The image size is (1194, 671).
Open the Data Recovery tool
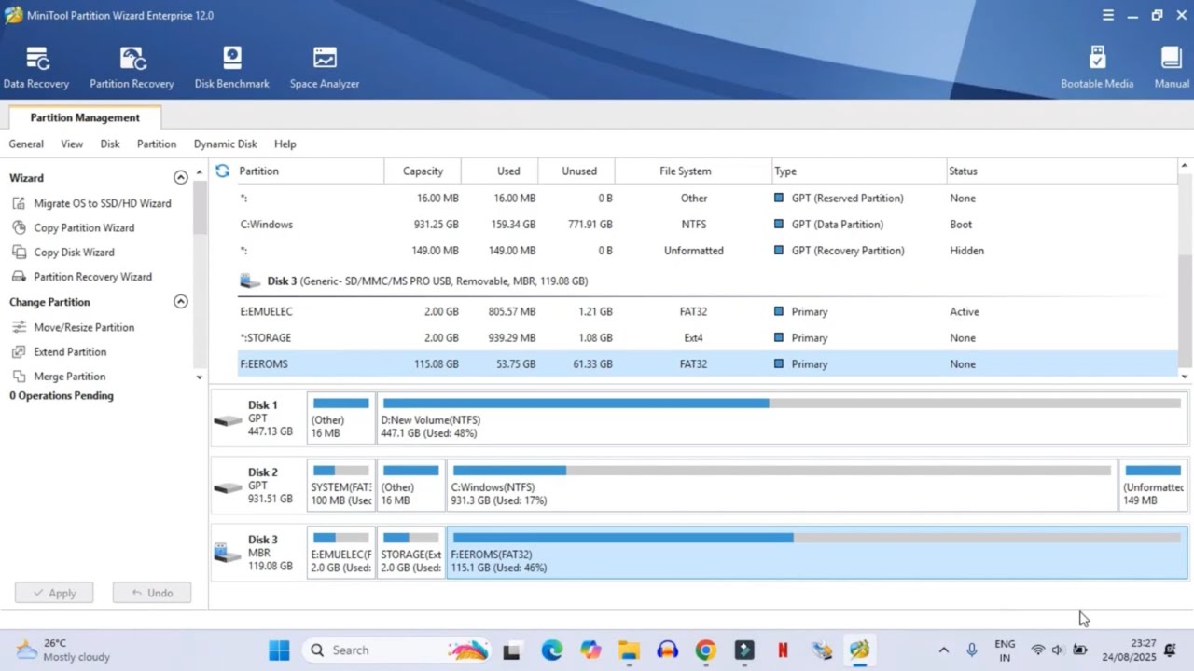[x=36, y=67]
